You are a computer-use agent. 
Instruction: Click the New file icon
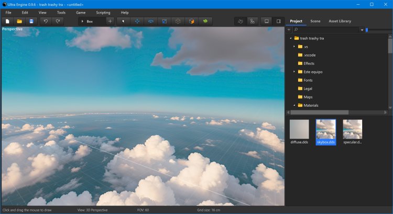pyautogui.click(x=8, y=21)
